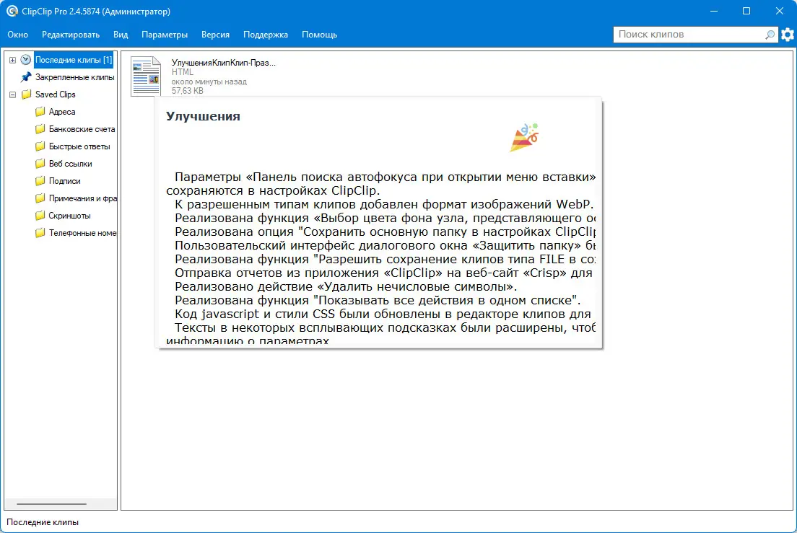Click the Saved Clips folder icon
The height and width of the screenshot is (533, 797).
[x=26, y=94]
